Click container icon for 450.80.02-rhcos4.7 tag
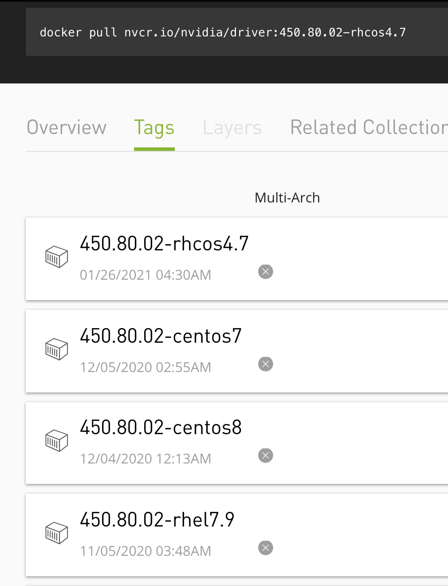The height and width of the screenshot is (586, 448). pos(56,257)
